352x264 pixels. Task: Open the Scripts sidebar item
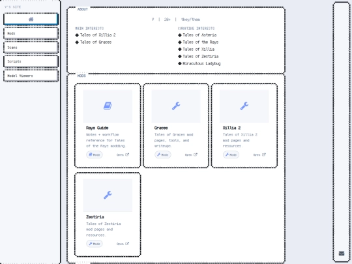[x=31, y=61]
